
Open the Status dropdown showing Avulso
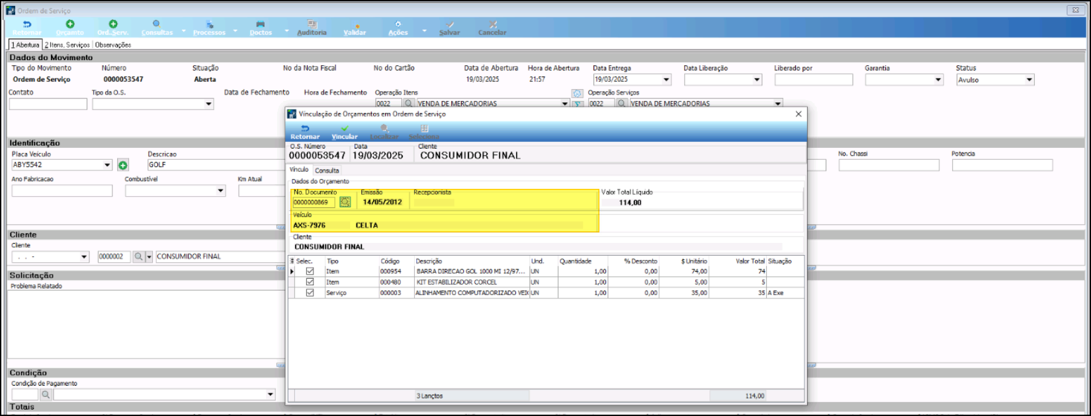click(x=1029, y=80)
